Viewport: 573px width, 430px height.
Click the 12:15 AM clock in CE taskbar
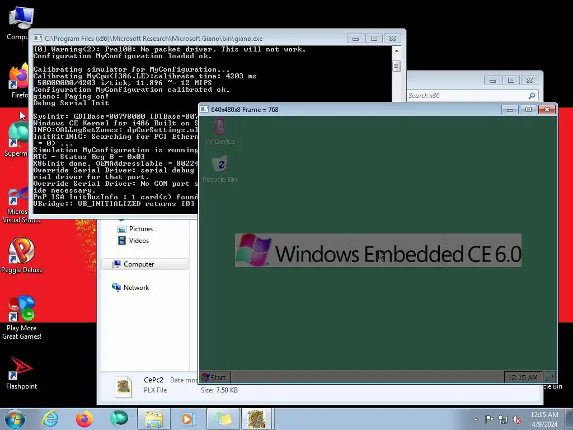point(523,377)
